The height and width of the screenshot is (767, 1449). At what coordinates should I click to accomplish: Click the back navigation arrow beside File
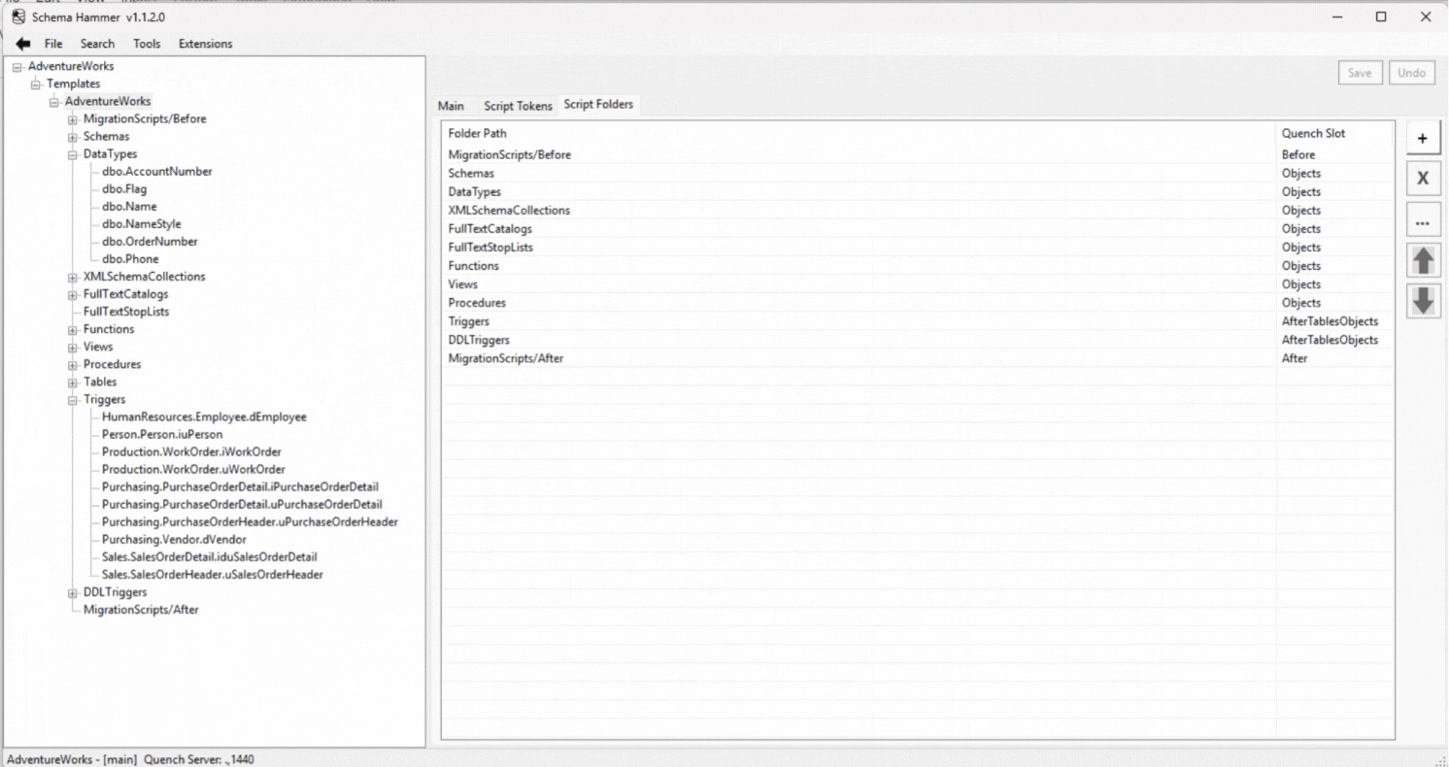click(x=23, y=43)
